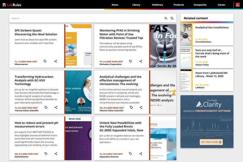Open tag filter in search bar
The image size is (243, 162).
pyautogui.click(x=172, y=18)
